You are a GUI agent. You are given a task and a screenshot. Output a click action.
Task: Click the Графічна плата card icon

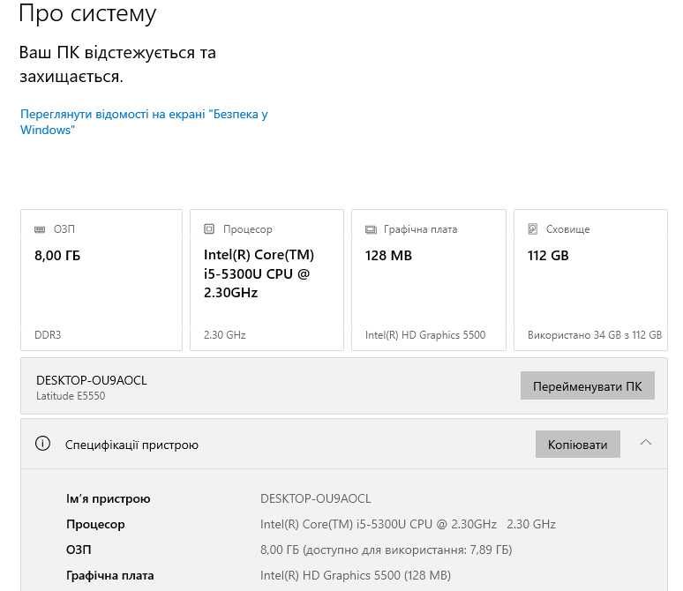[x=371, y=229]
